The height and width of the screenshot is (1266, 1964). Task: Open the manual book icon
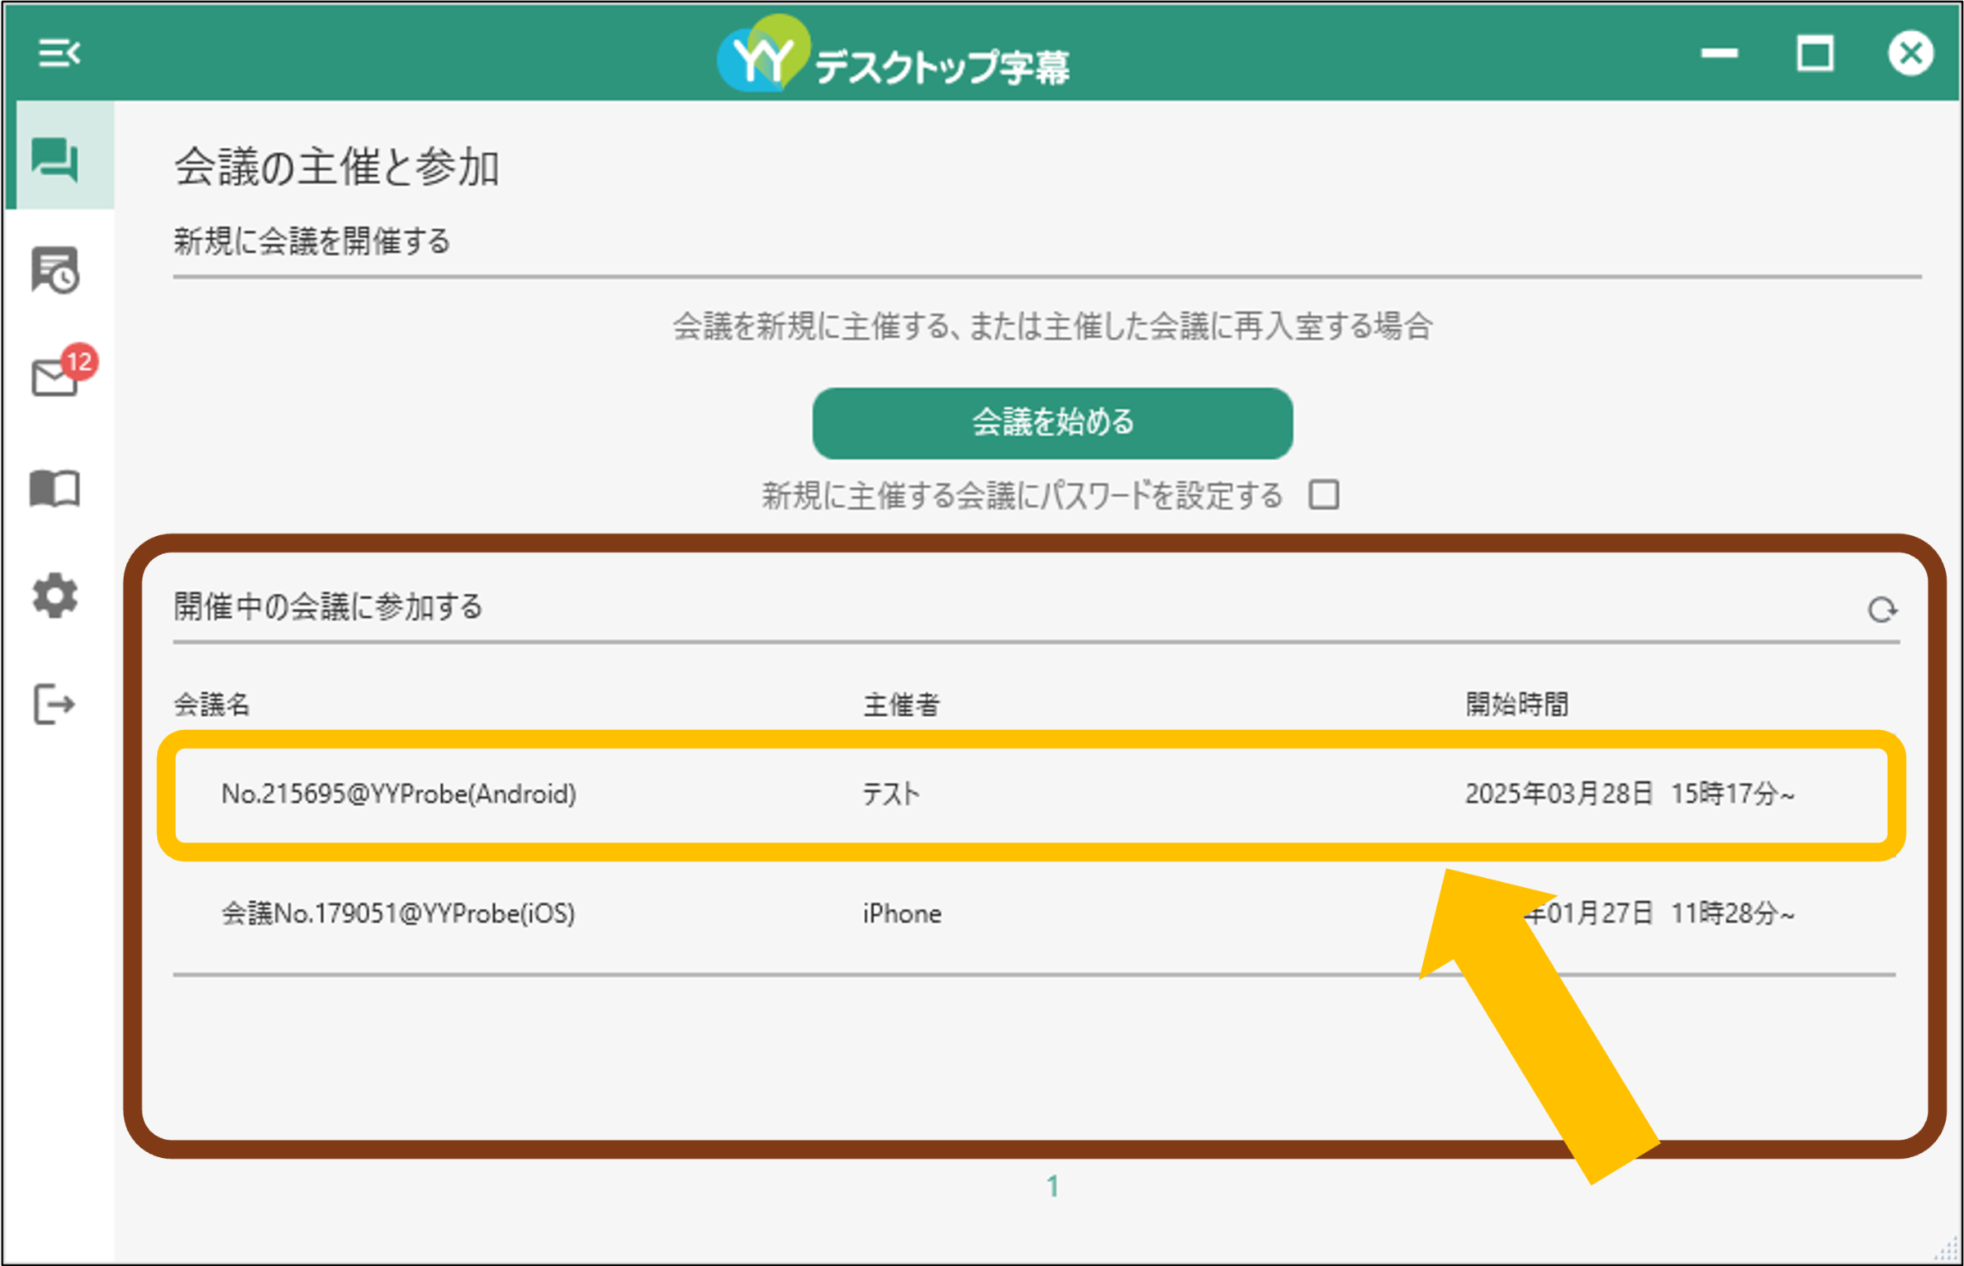(55, 489)
